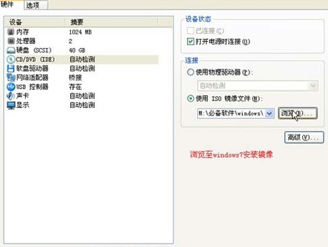Click the processor count value 2

(x=70, y=41)
